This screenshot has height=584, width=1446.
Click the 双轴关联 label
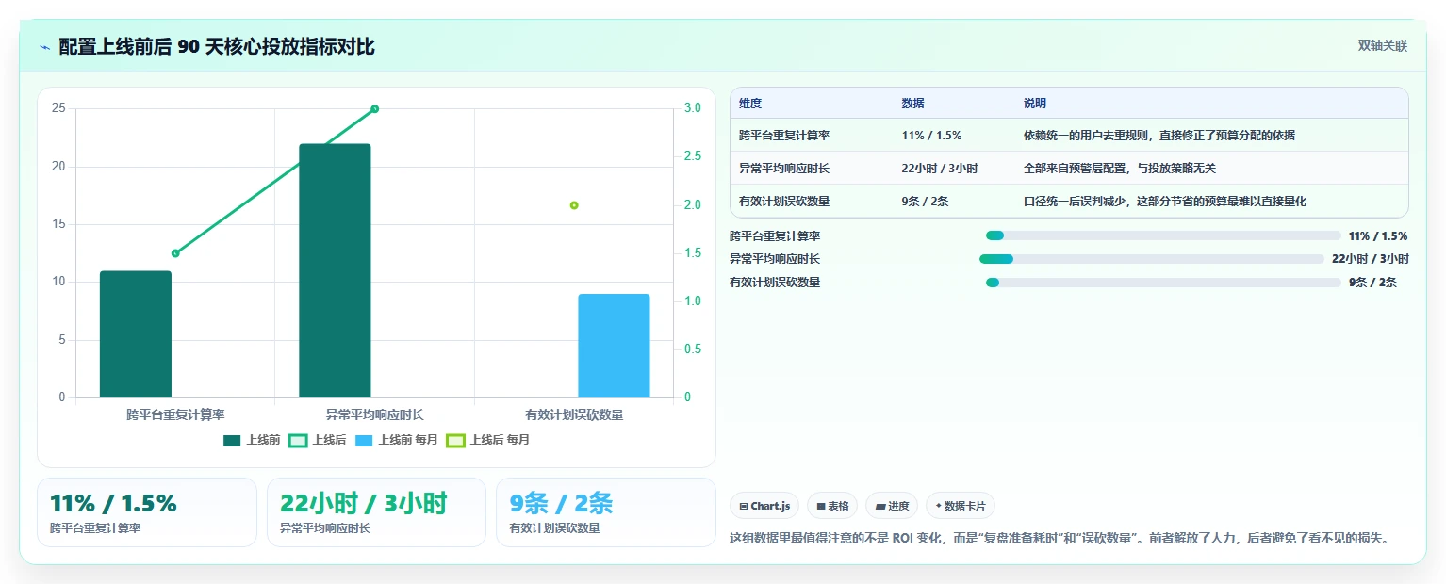pos(1382,46)
